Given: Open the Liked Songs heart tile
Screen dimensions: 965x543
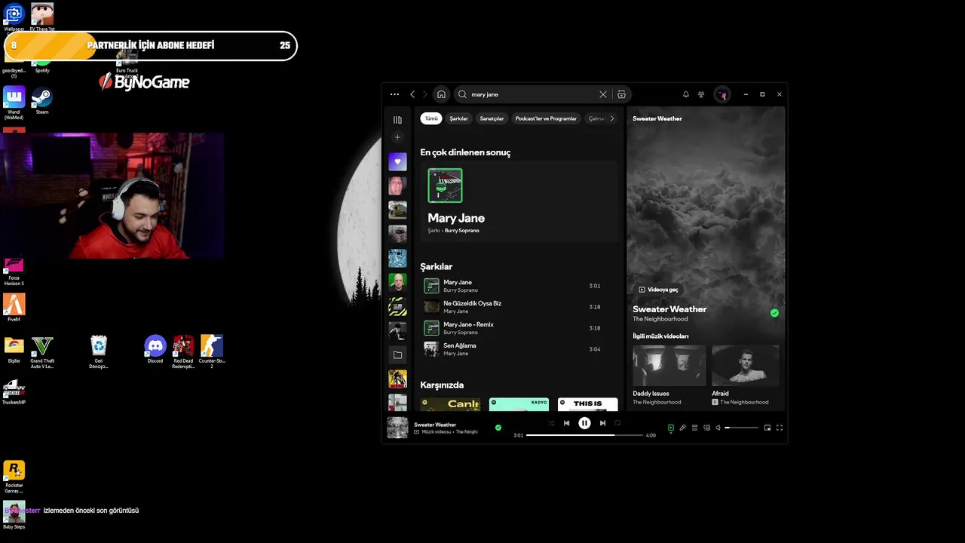Looking at the screenshot, I should click(x=397, y=161).
